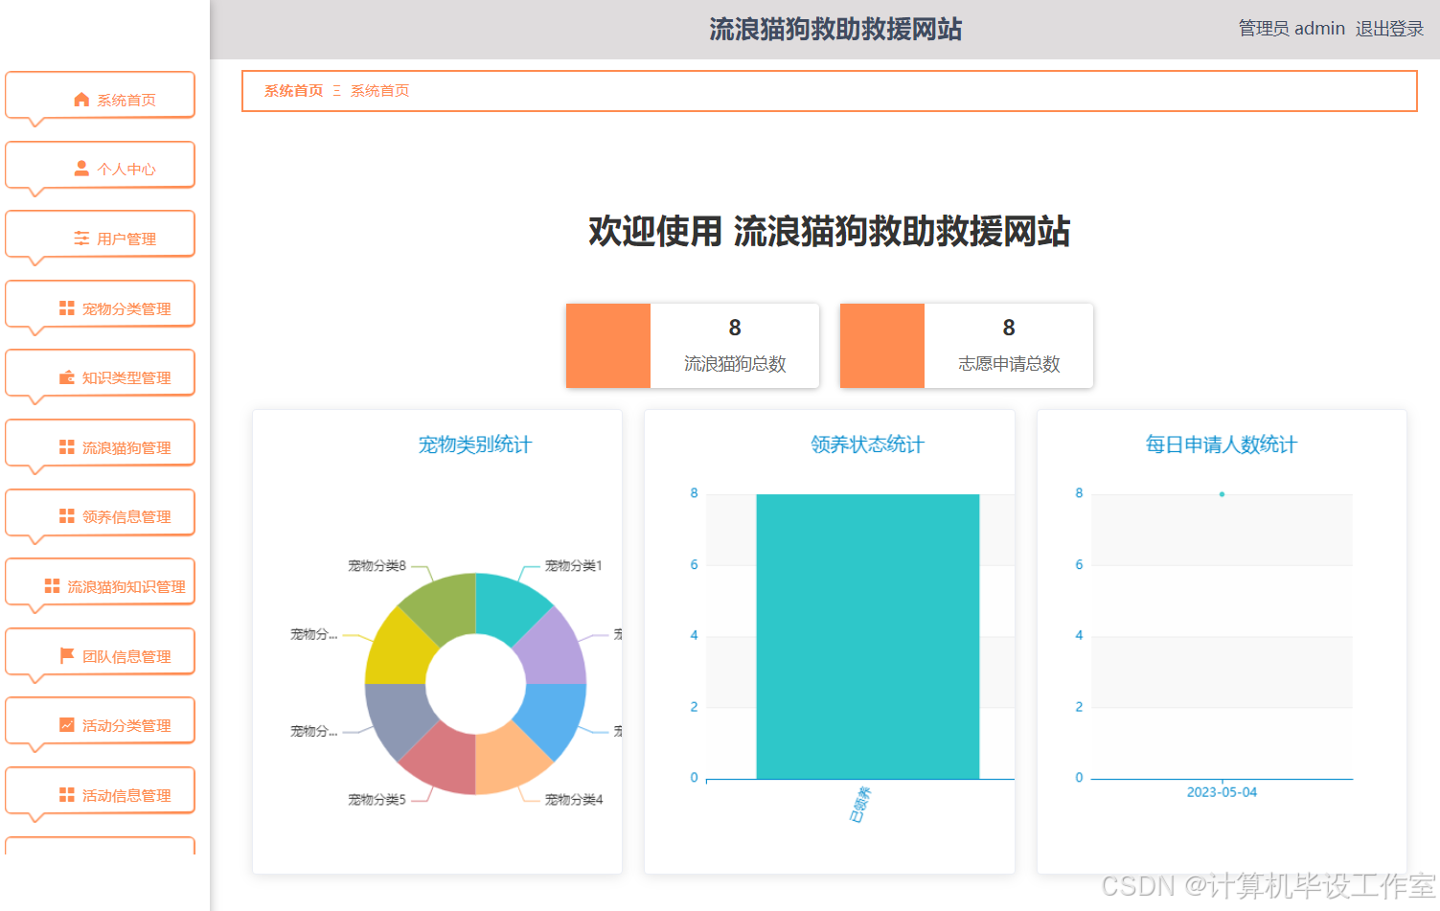Click the chart icon beside 活动分类管理
This screenshot has height=911, width=1440.
[66, 725]
